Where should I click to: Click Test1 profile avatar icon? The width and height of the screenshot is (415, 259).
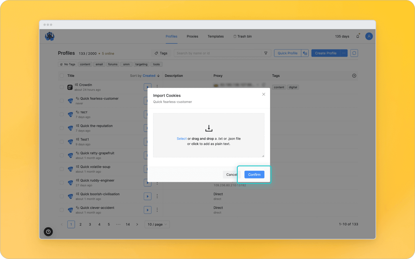pyautogui.click(x=70, y=142)
